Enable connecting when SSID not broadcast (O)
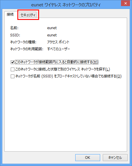Image resolution: width=132 pixels, height=166 pixels. click(x=12, y=76)
